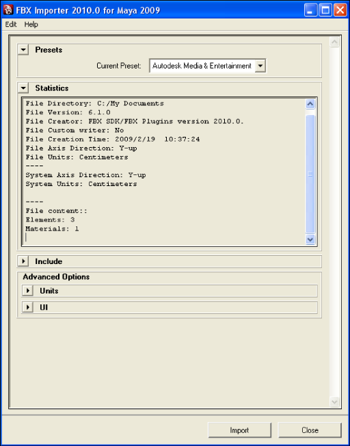Image resolution: width=350 pixels, height=446 pixels.
Task: Open the Edit menu
Action: point(11,25)
